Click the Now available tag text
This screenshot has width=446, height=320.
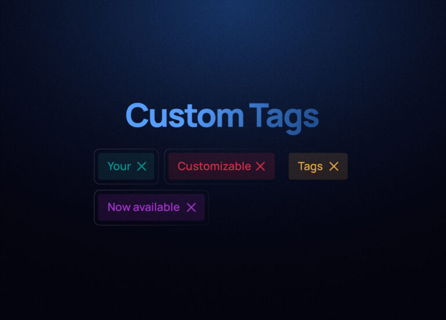click(x=143, y=207)
